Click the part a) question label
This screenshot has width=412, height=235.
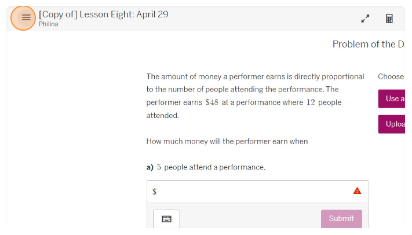pyautogui.click(x=150, y=167)
